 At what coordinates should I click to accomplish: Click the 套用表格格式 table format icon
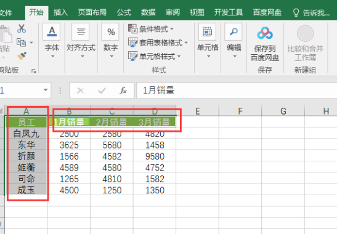coord(132,42)
